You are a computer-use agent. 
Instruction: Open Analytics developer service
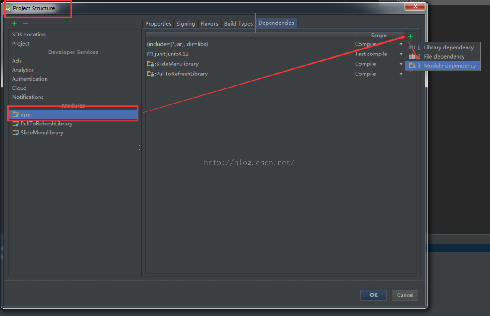pyautogui.click(x=23, y=70)
